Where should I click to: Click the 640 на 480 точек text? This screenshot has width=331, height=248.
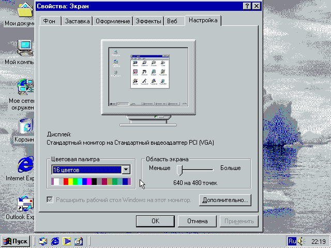coord(195,183)
